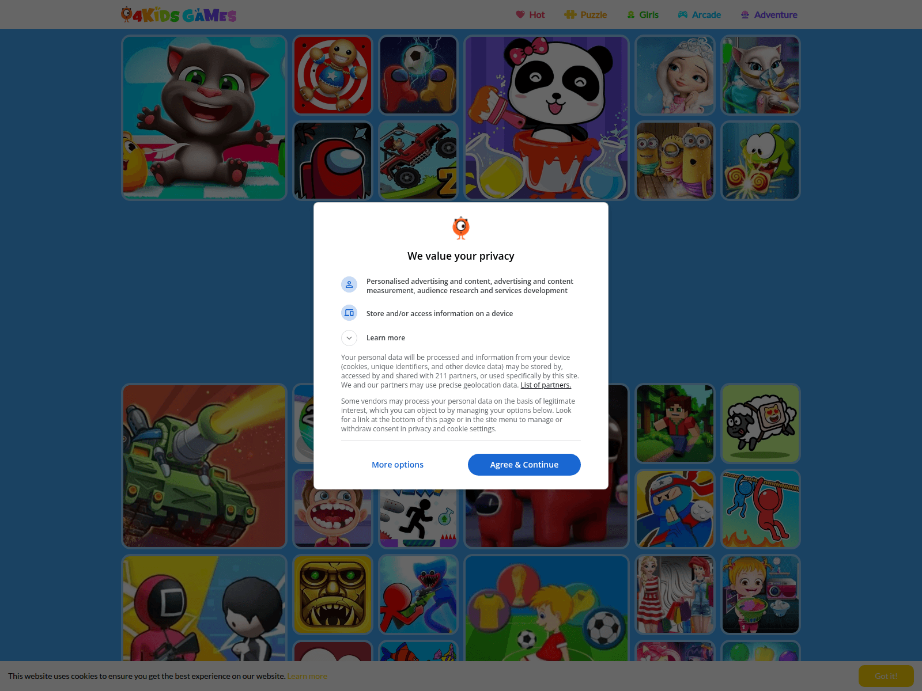Screen dimensions: 922x691
Task: Dismiss cookie banner with Got it!
Action: click(x=886, y=676)
